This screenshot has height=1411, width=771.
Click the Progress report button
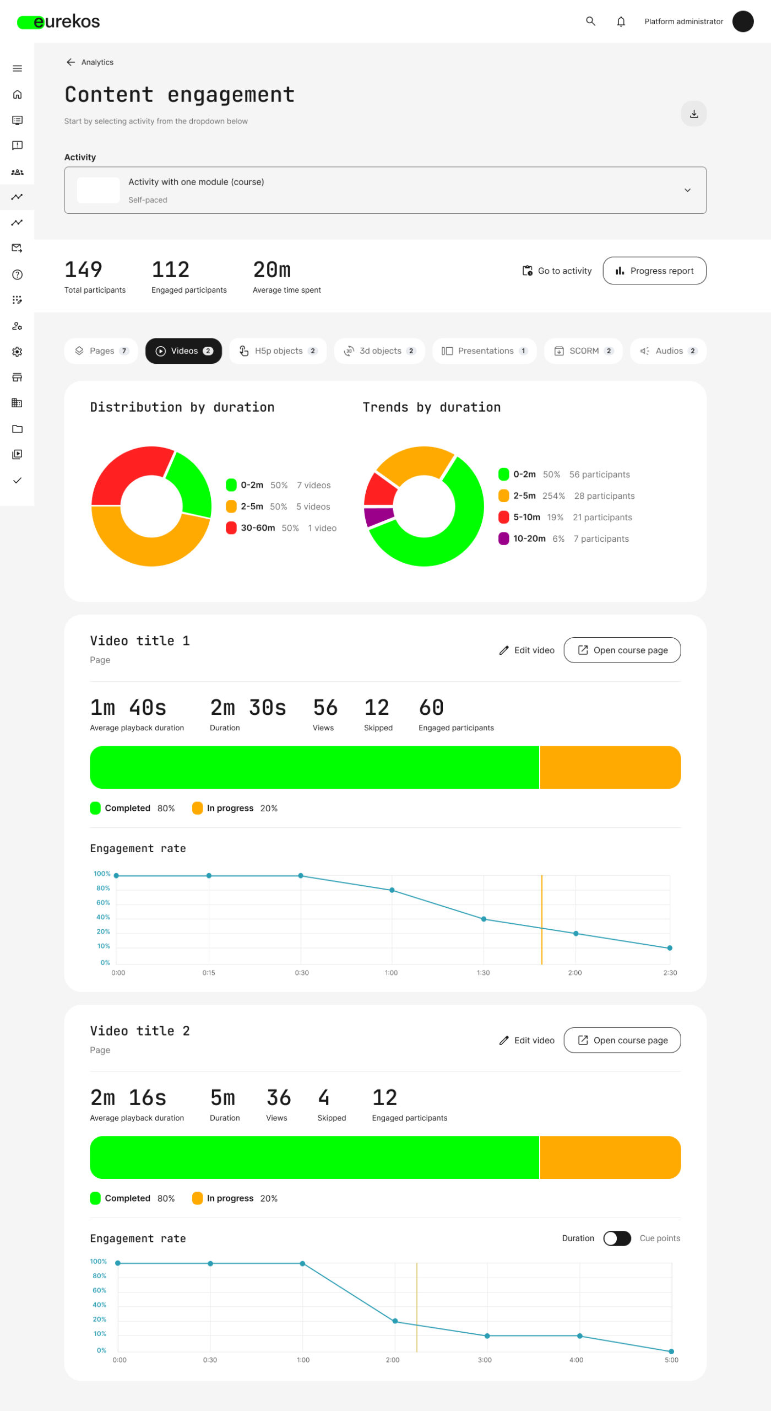[654, 271]
